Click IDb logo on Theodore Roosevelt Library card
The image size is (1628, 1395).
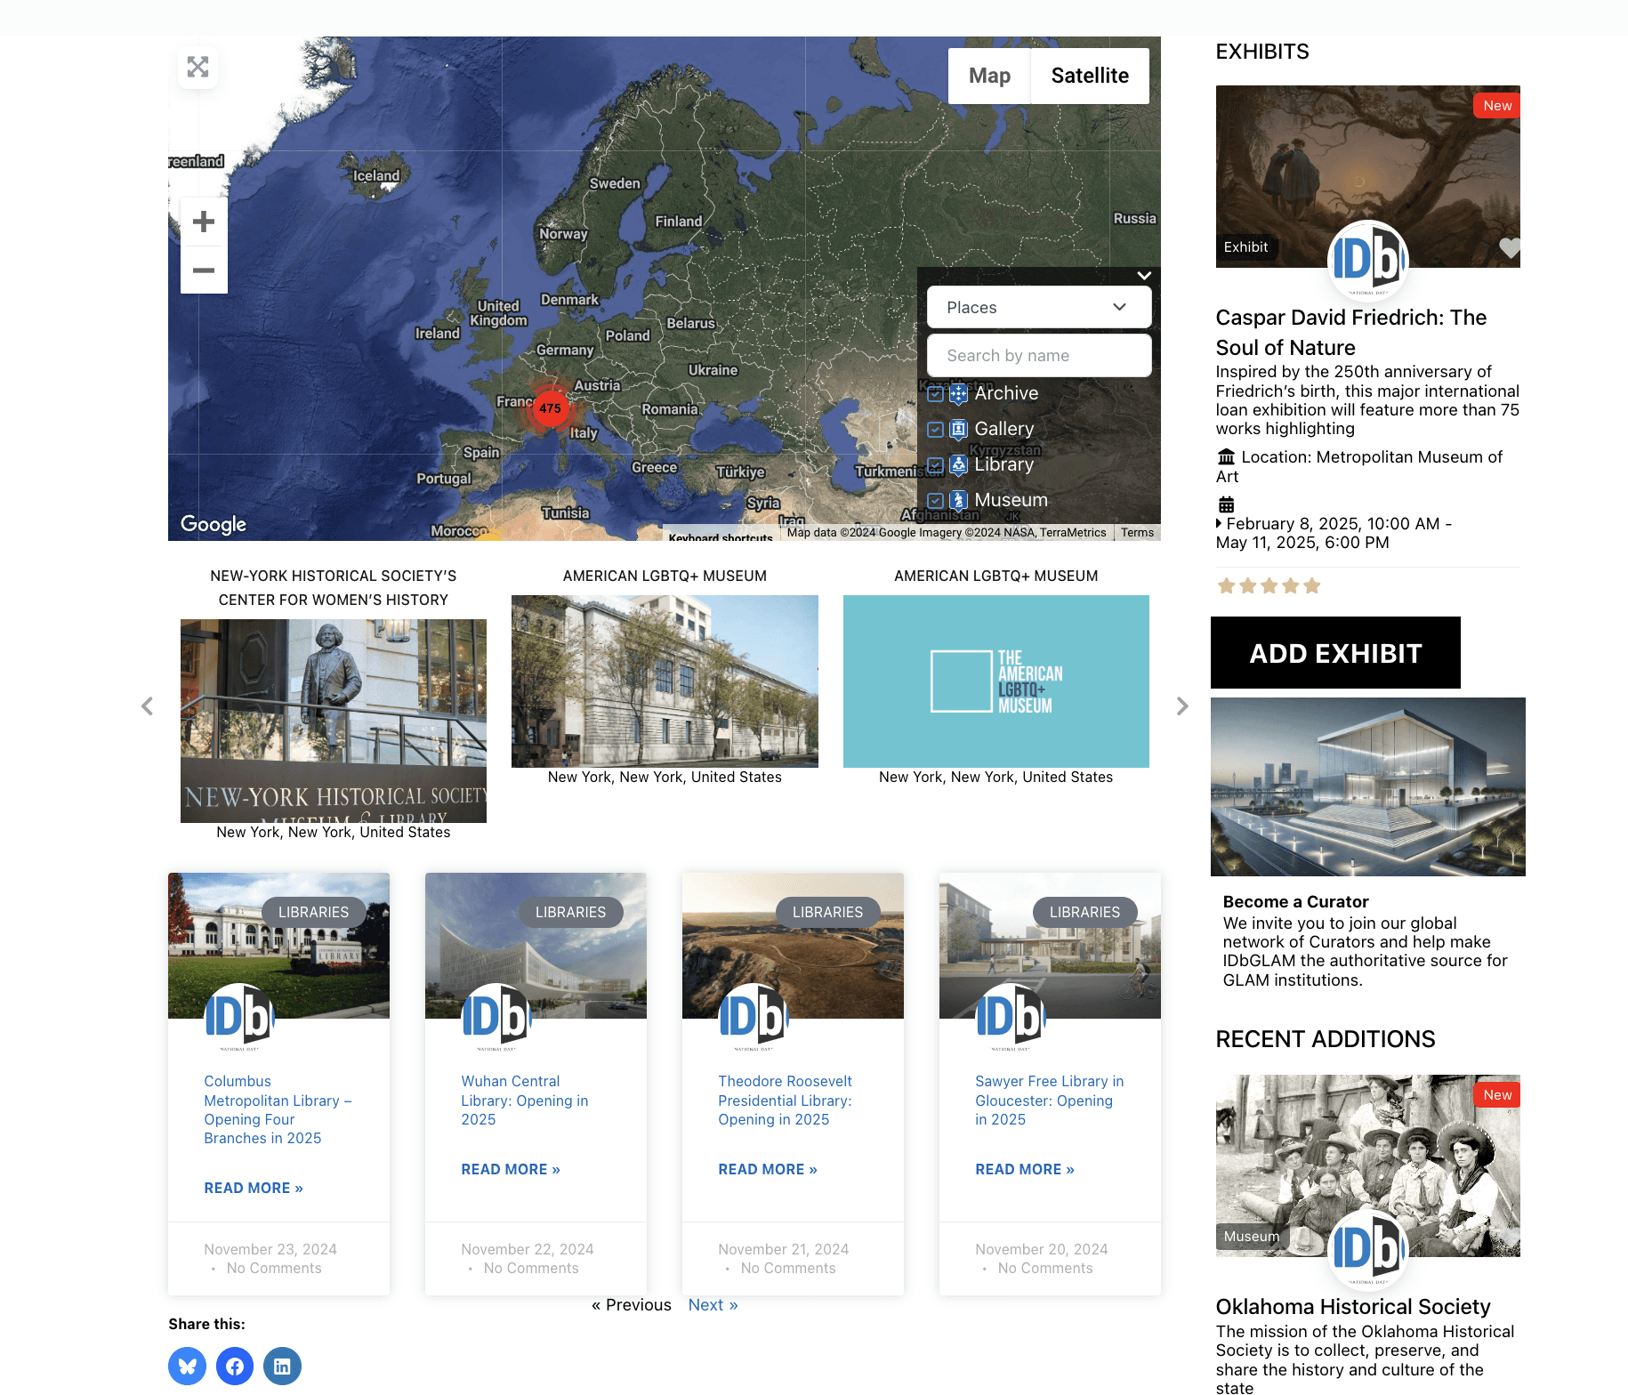(754, 1018)
